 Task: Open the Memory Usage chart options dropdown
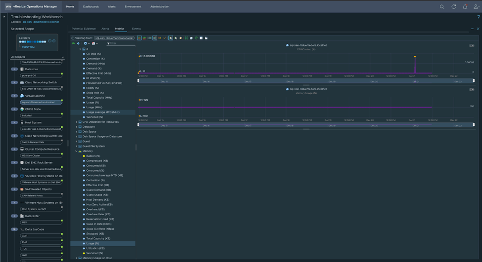click(x=472, y=89)
